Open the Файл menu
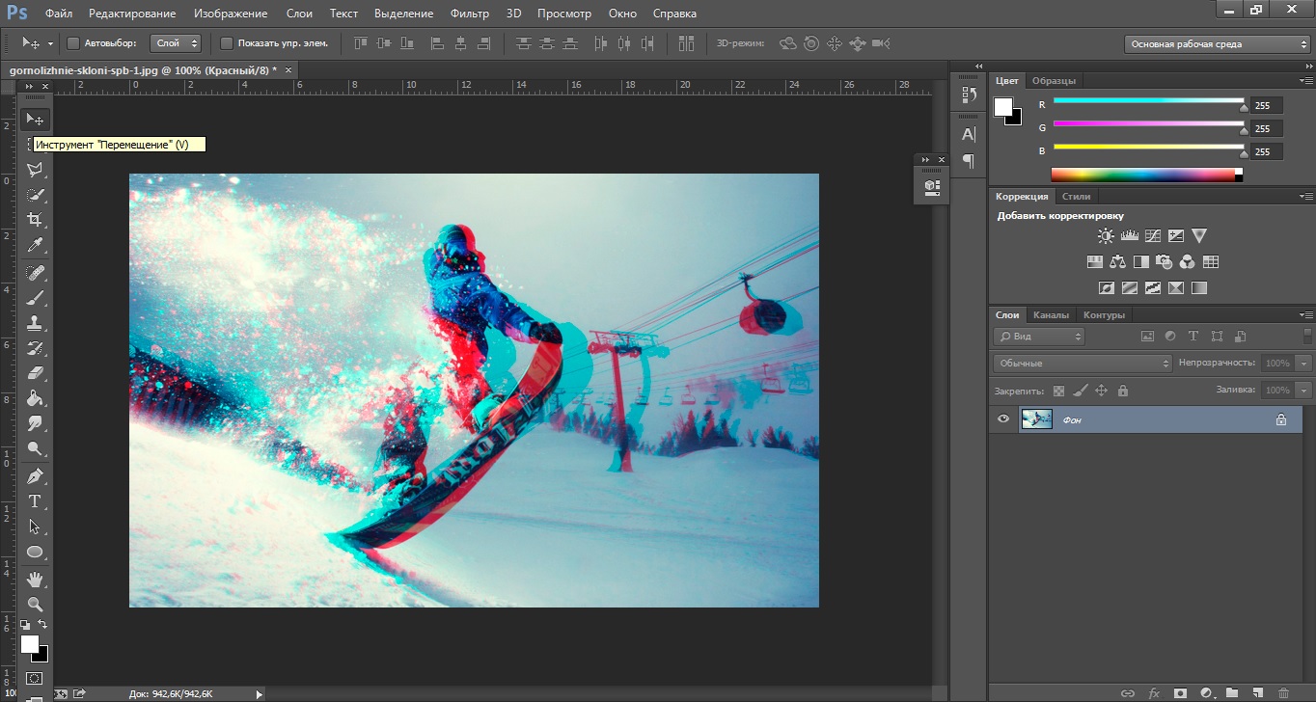 click(58, 13)
